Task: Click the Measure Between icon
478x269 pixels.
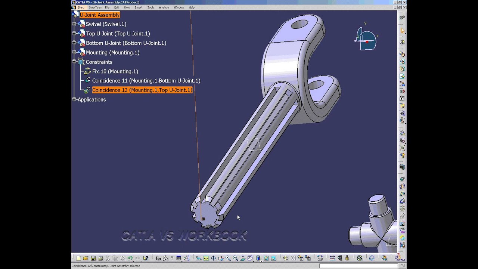Action: [x=332, y=258]
